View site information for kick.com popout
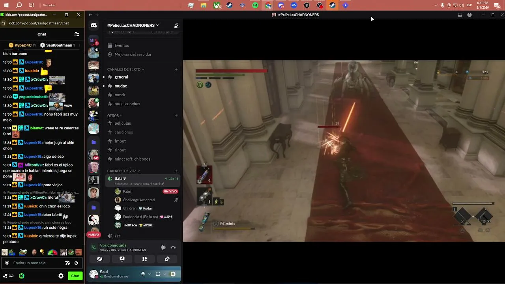 (4, 23)
